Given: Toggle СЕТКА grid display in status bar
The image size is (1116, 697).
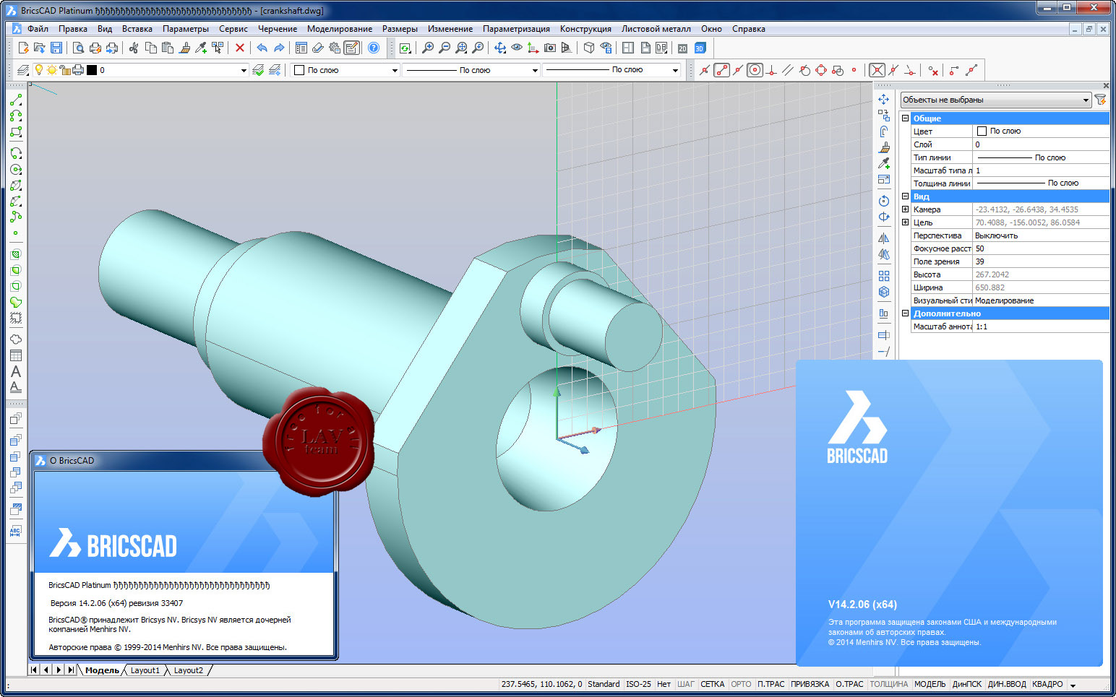Looking at the screenshot, I should coord(712,684).
